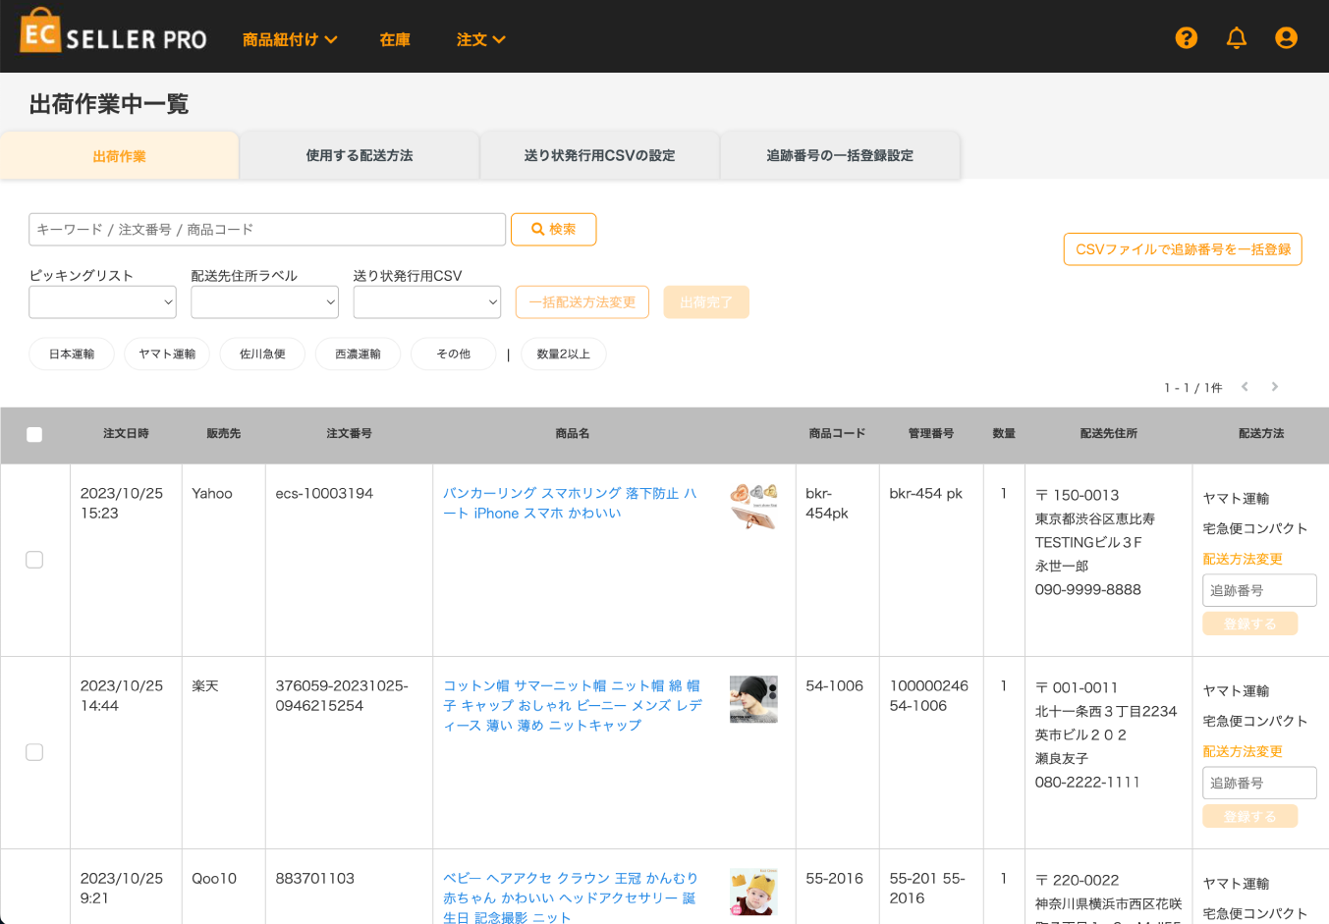Screen dimensions: 1329x924
Task: Click the smartphone ring product thumbnail
Action: (x=753, y=506)
